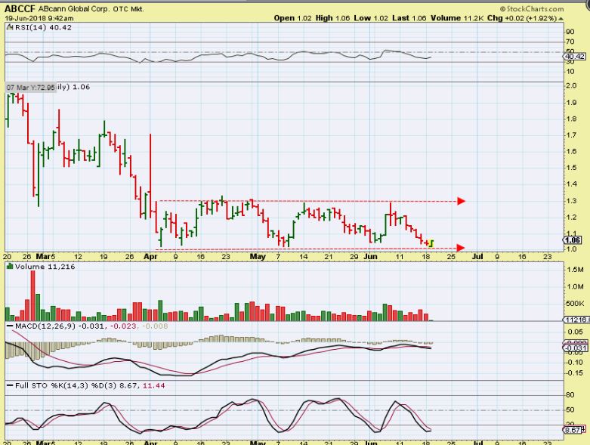Click the 1.06 price tag on axis
Image resolution: width=590 pixels, height=445 pixels.
pyautogui.click(x=573, y=240)
